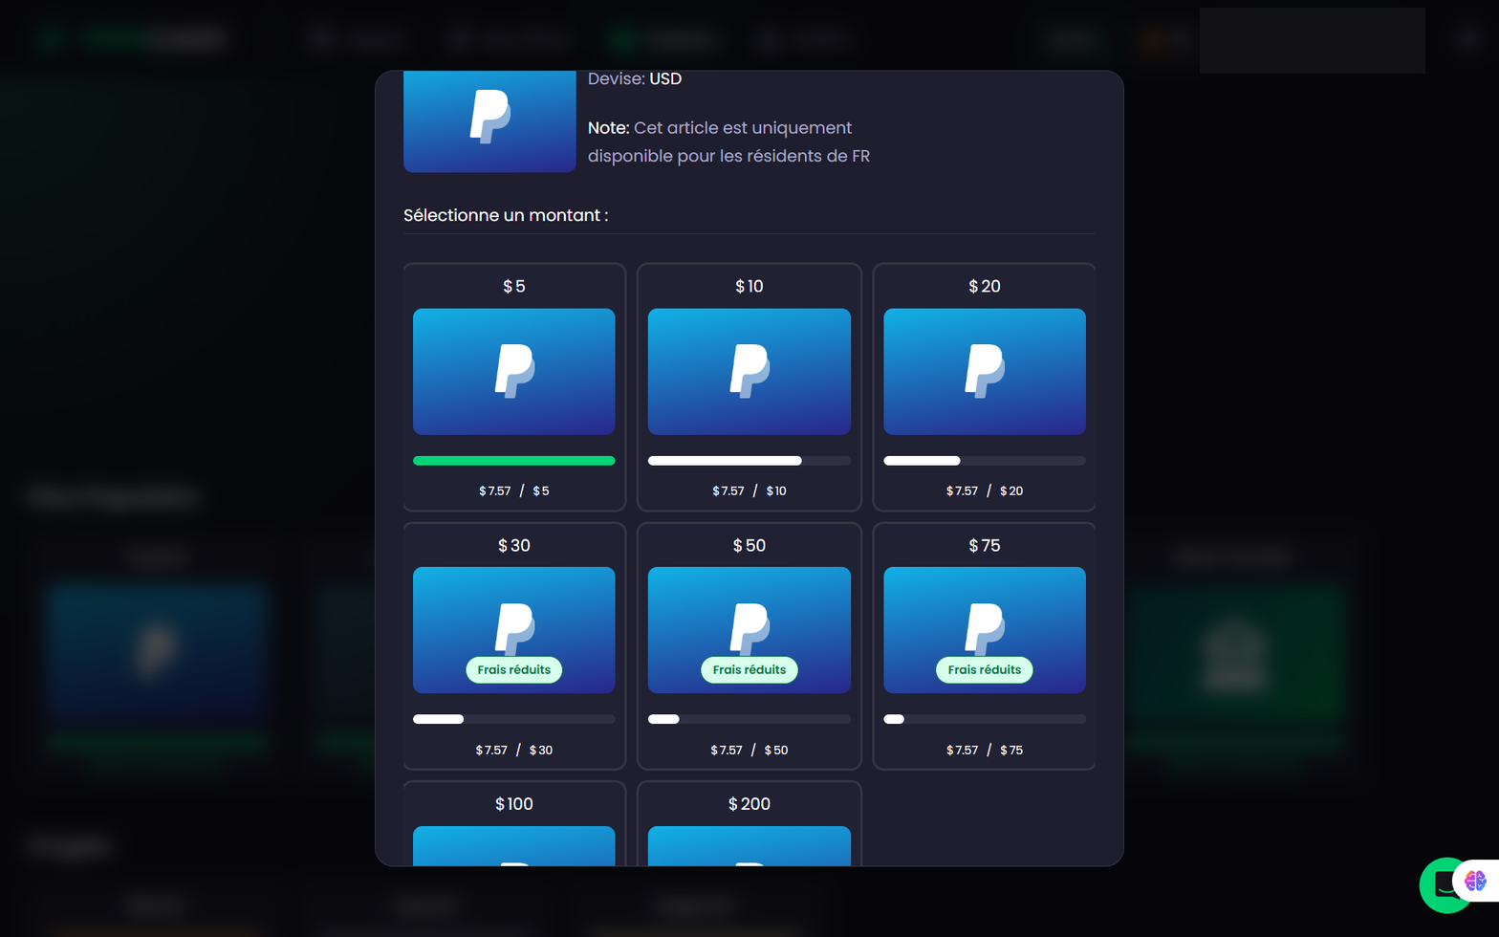Click the note about FR residents
This screenshot has width=1499, height=937.
pos(728,142)
